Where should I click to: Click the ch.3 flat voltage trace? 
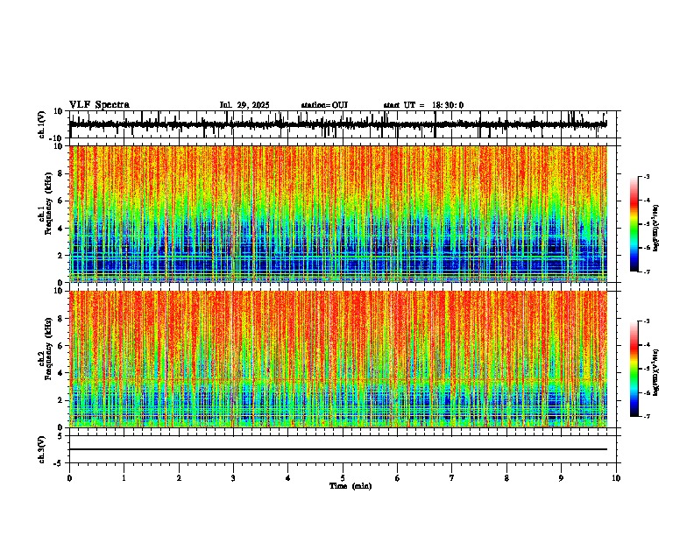(338, 449)
